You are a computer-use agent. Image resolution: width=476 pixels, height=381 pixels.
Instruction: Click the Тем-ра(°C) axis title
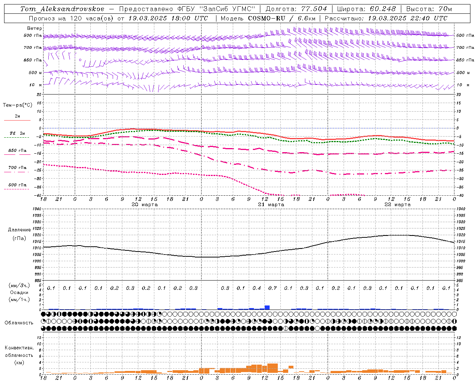pos(17,105)
